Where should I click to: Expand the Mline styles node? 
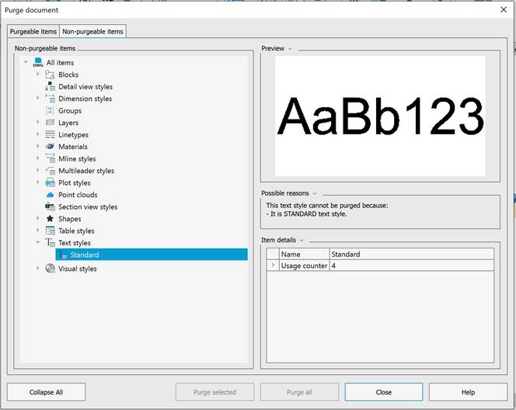click(37, 158)
